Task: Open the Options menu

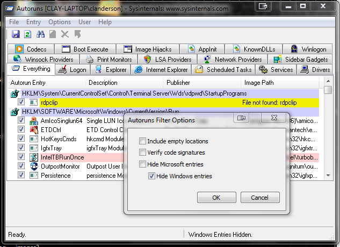Action: pos(60,22)
